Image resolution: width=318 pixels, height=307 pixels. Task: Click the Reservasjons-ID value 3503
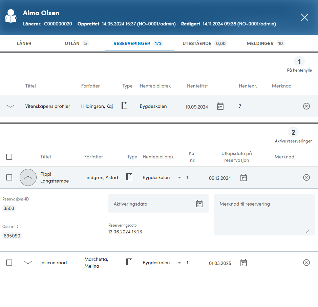click(x=9, y=208)
